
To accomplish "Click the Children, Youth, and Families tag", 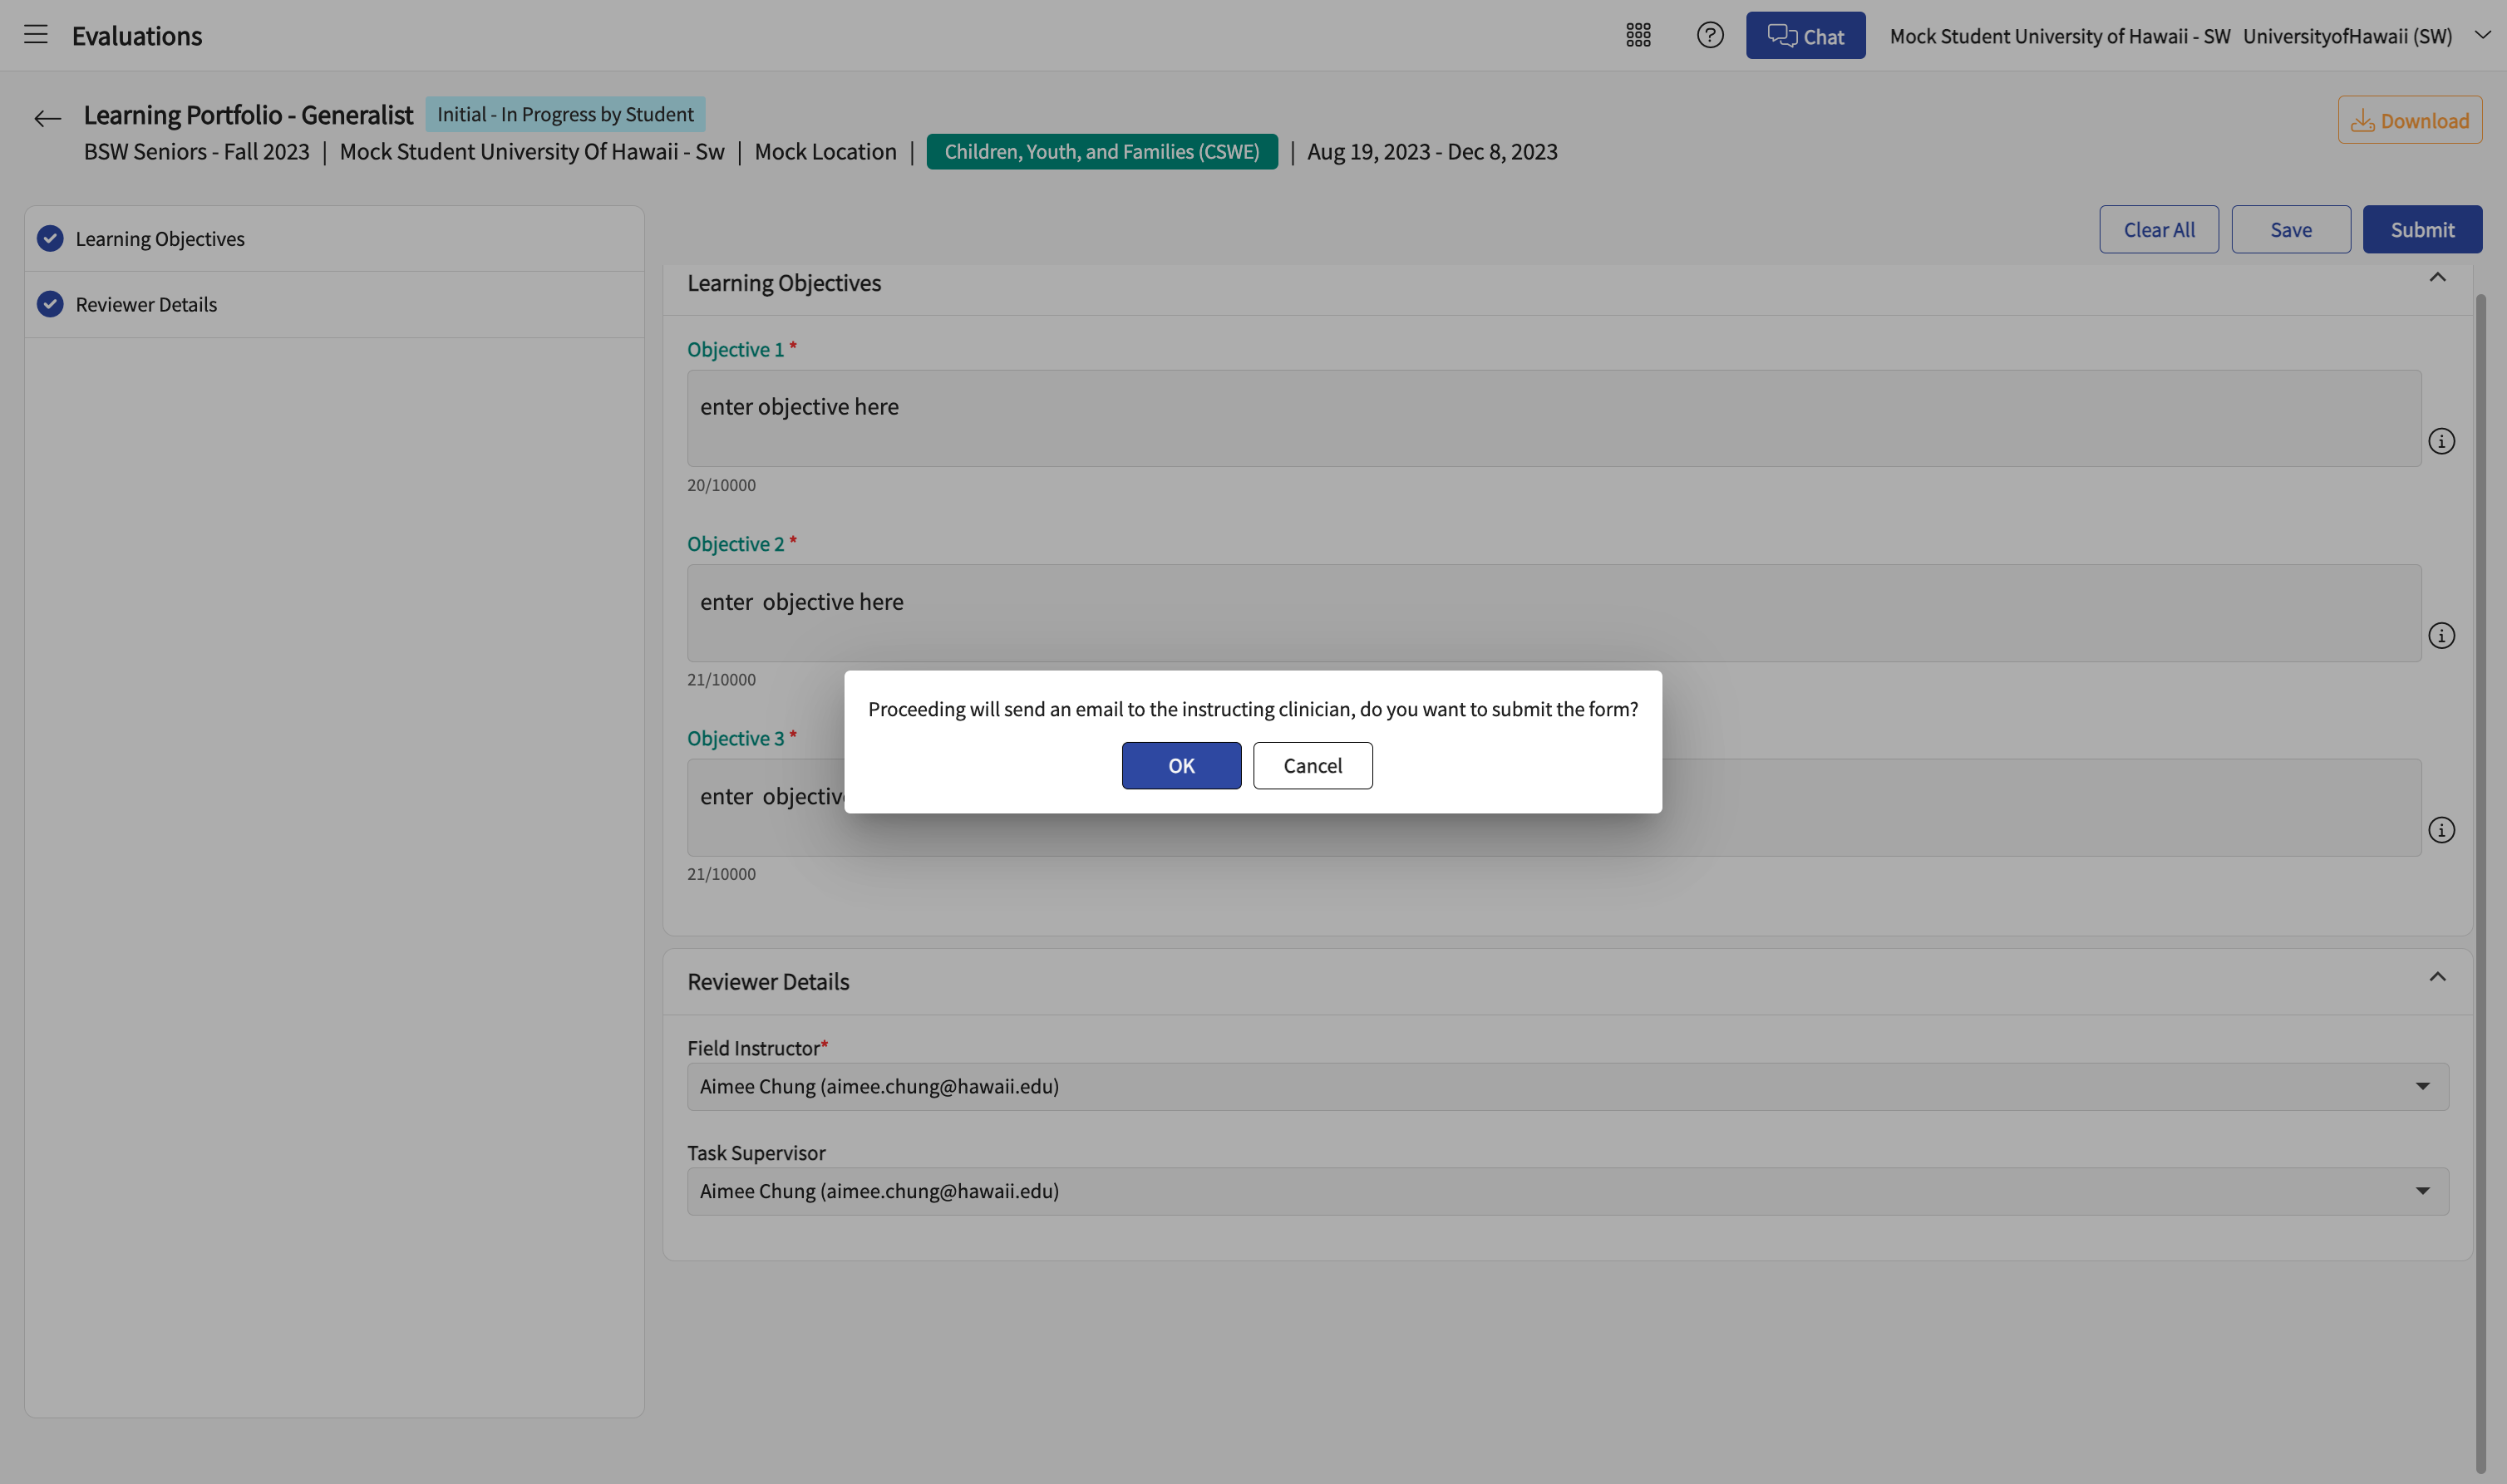I will point(1101,152).
